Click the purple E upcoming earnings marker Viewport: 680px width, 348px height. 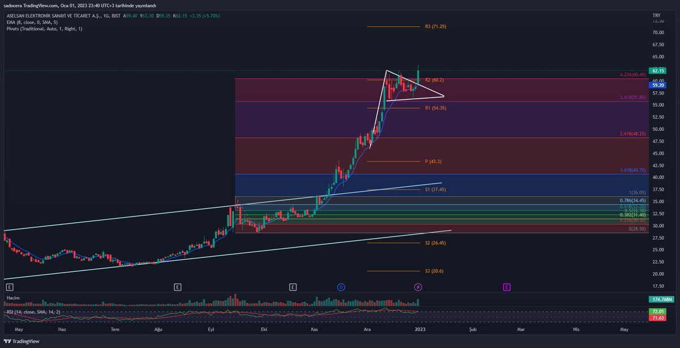tap(507, 287)
